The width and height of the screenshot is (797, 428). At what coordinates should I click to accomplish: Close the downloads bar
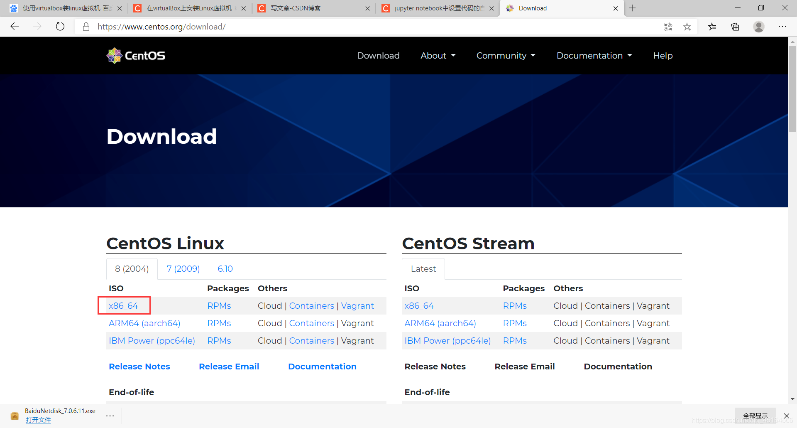pyautogui.click(x=787, y=416)
